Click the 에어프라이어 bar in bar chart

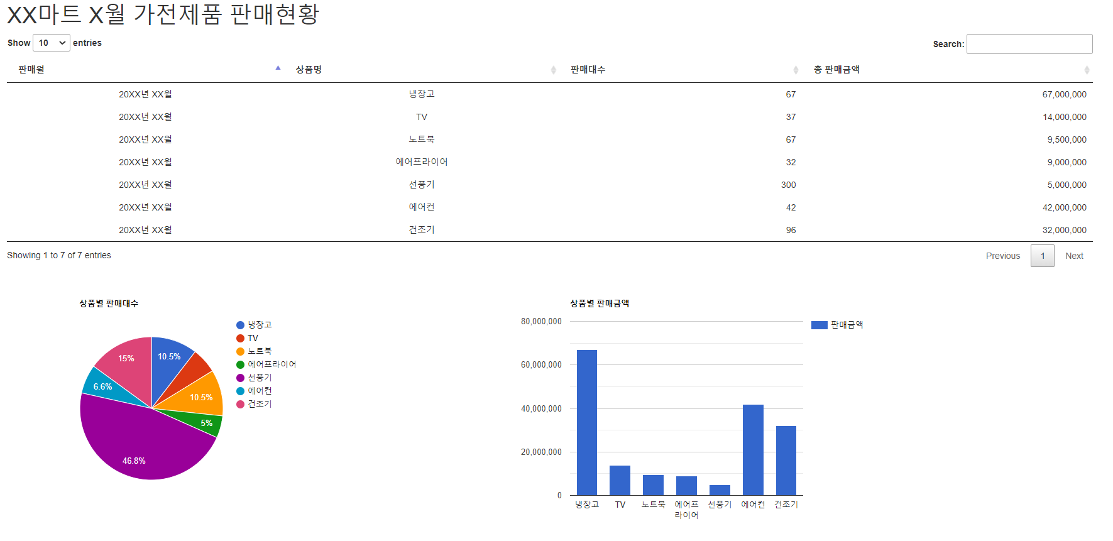click(686, 486)
